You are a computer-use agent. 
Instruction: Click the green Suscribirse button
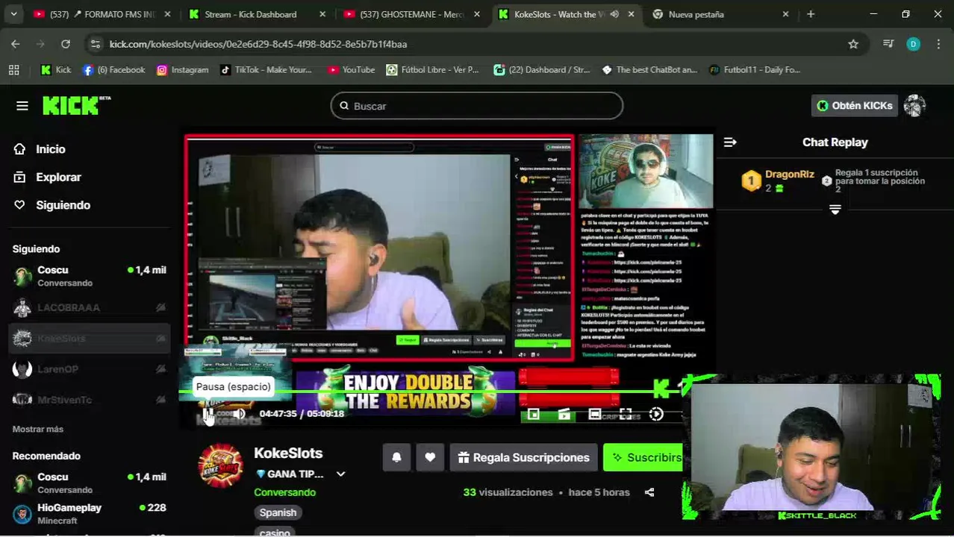point(643,457)
